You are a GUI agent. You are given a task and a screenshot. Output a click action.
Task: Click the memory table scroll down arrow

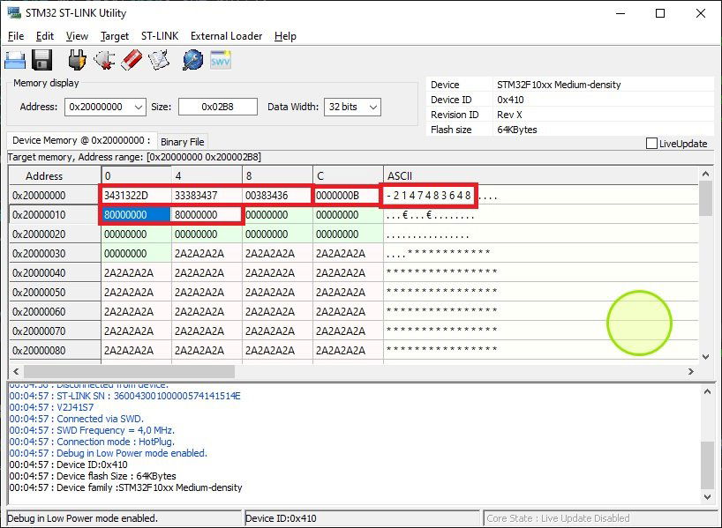(705, 356)
